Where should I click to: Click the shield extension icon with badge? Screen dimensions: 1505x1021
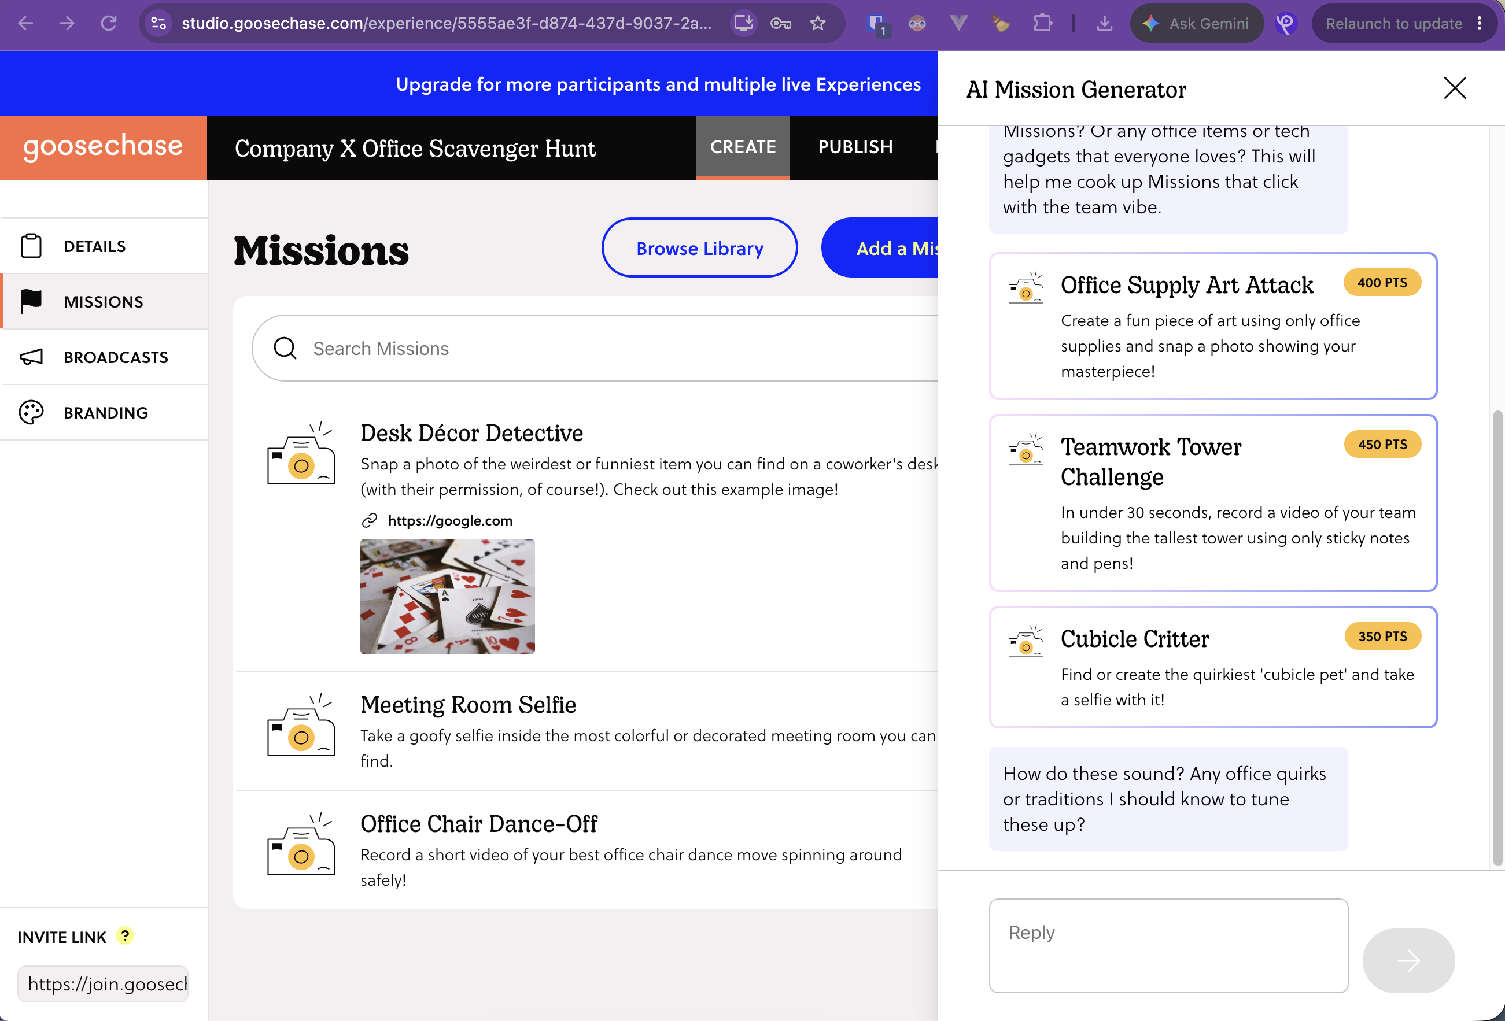(877, 25)
